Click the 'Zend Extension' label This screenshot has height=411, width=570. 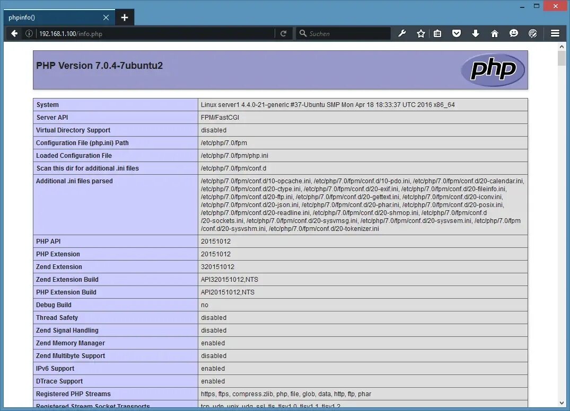(59, 267)
